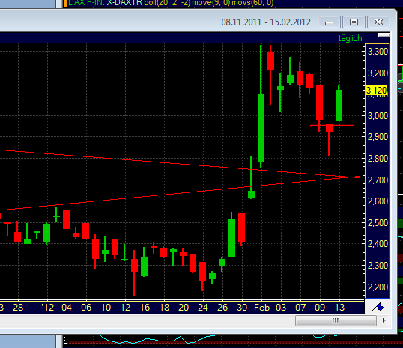Click the 'X-DAXTR' title text in background window
Screen dimensions: 403x348
tap(124, 3)
